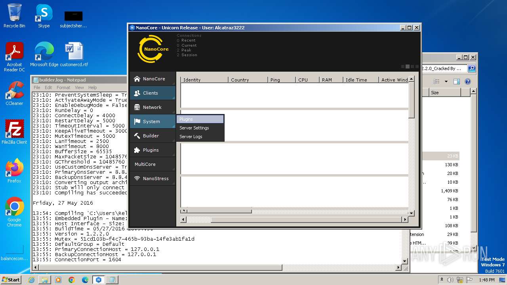This screenshot has height=285, width=507.
Task: Open Edit menu in Notepad
Action: [48, 87]
